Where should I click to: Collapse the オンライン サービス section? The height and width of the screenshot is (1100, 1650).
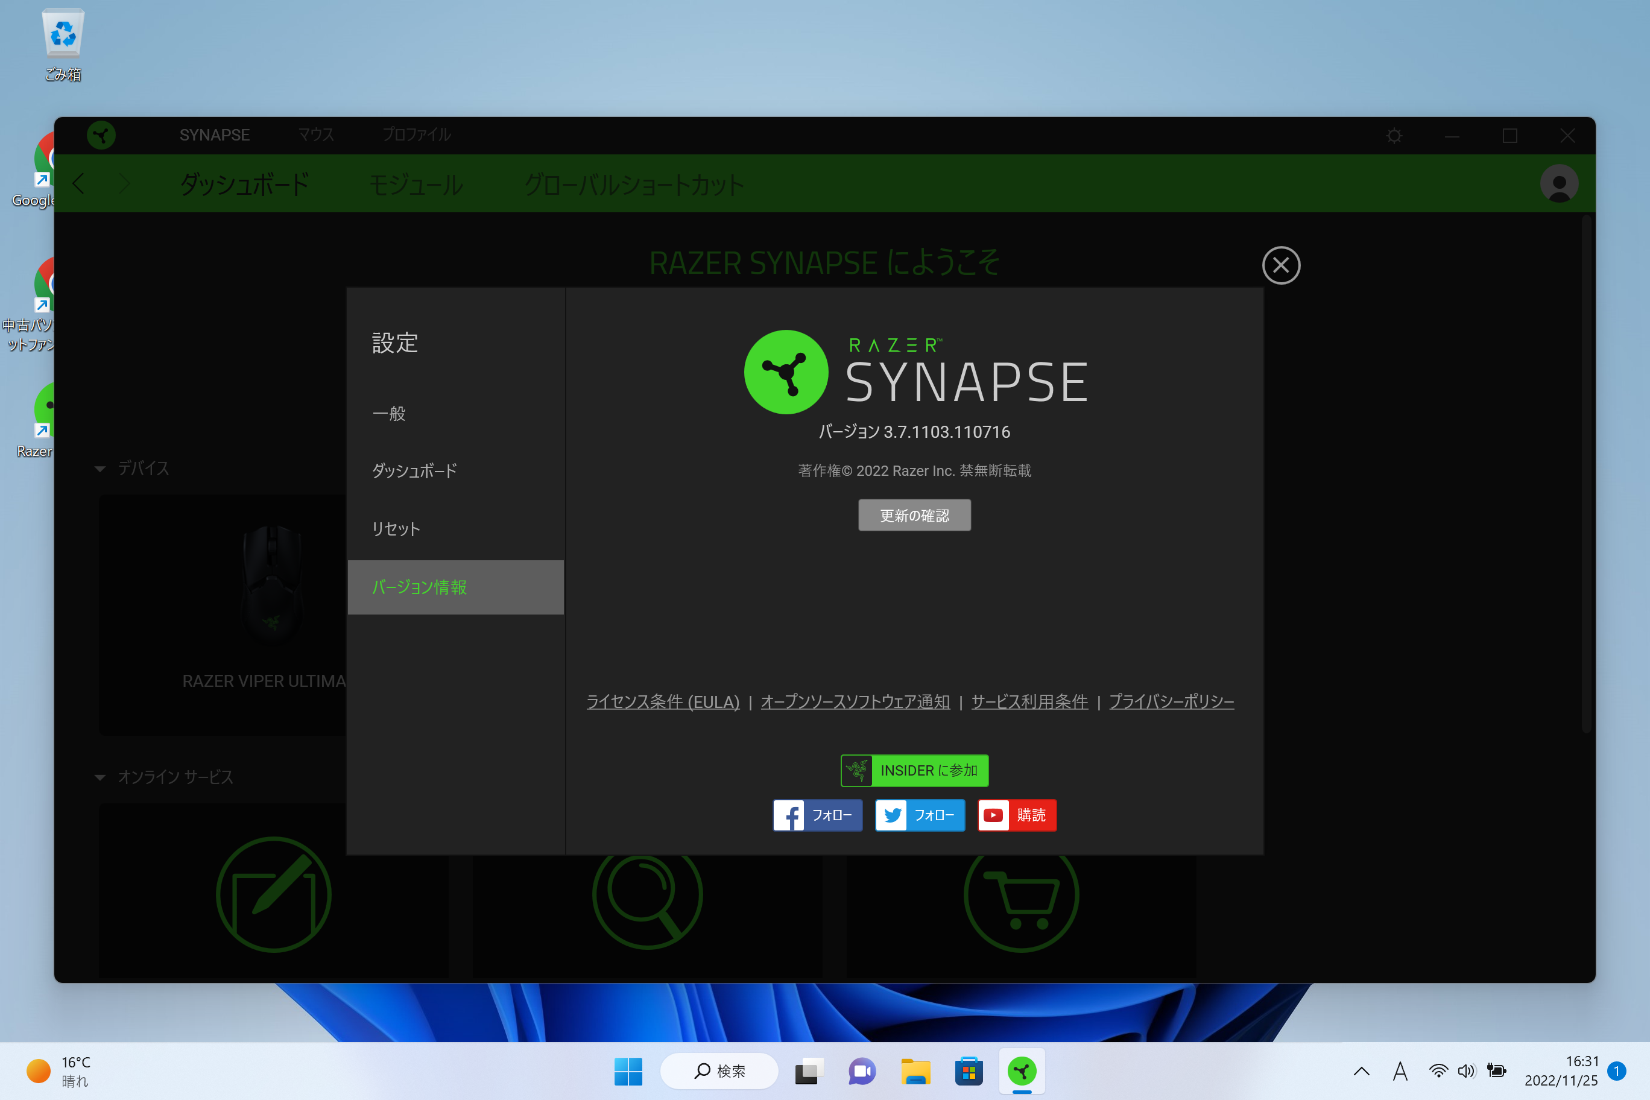(x=100, y=777)
